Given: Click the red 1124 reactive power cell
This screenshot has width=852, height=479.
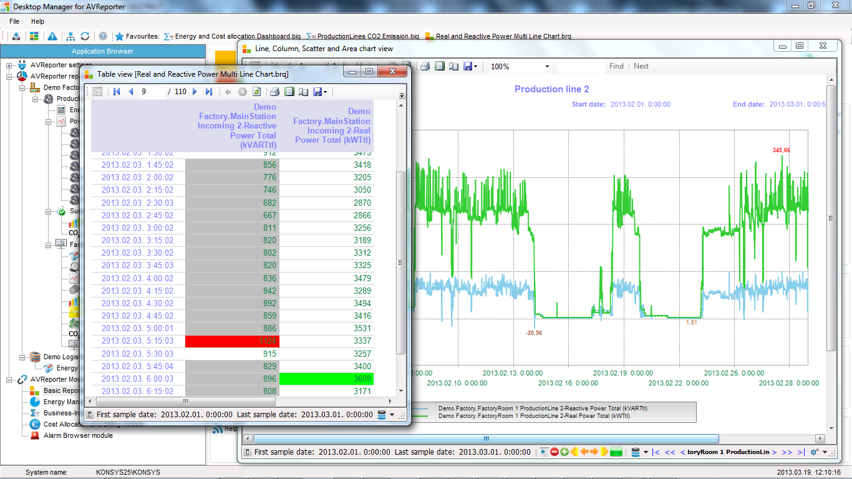Looking at the screenshot, I should click(x=232, y=341).
